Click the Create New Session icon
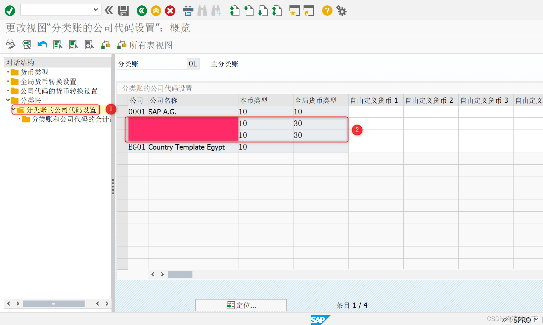The width and height of the screenshot is (543, 325). [295, 11]
